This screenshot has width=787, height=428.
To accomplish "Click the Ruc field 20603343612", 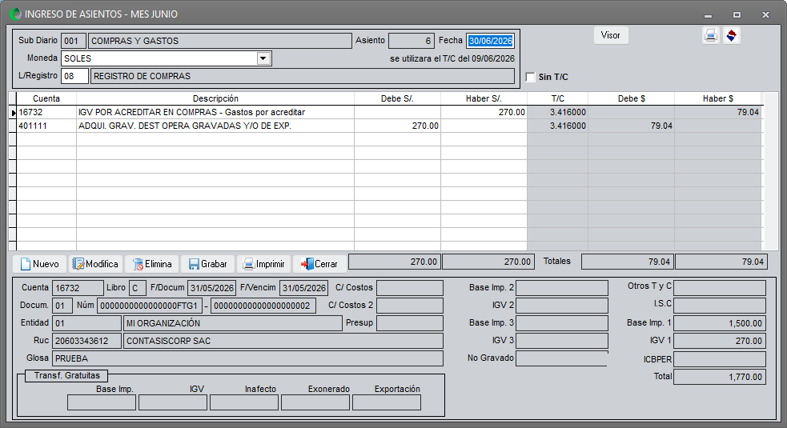I will [x=86, y=341].
